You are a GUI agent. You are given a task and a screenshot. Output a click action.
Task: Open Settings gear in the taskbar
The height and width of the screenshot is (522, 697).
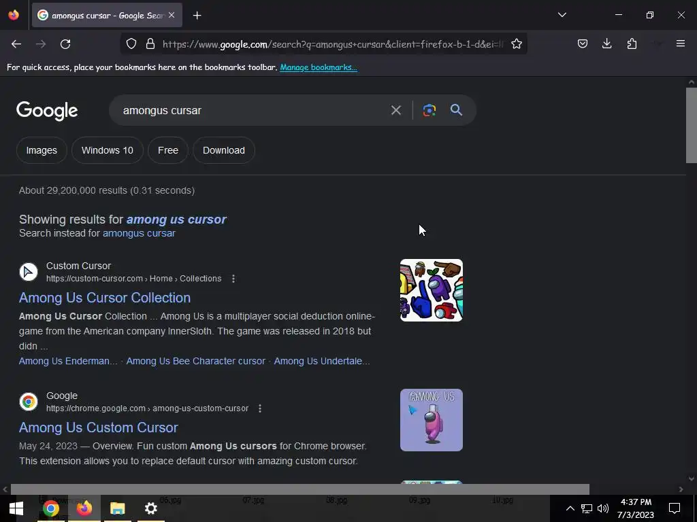click(151, 508)
